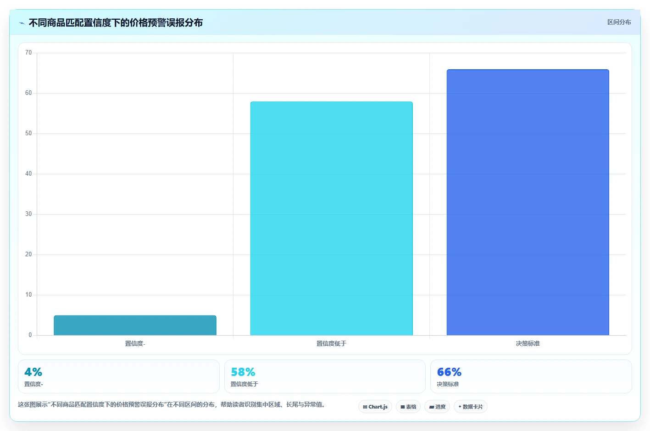This screenshot has width=650, height=431.
Task: Click the x-axis label 置信度低于
Action: pos(331,343)
